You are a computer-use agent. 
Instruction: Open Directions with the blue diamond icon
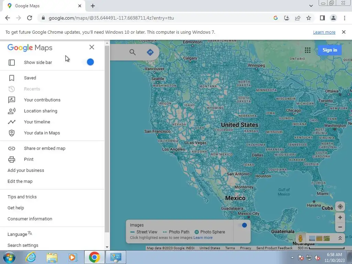point(150,52)
